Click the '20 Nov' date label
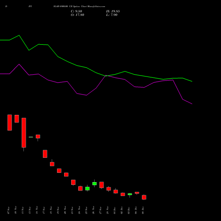The image size is (221, 221). point(65,210)
